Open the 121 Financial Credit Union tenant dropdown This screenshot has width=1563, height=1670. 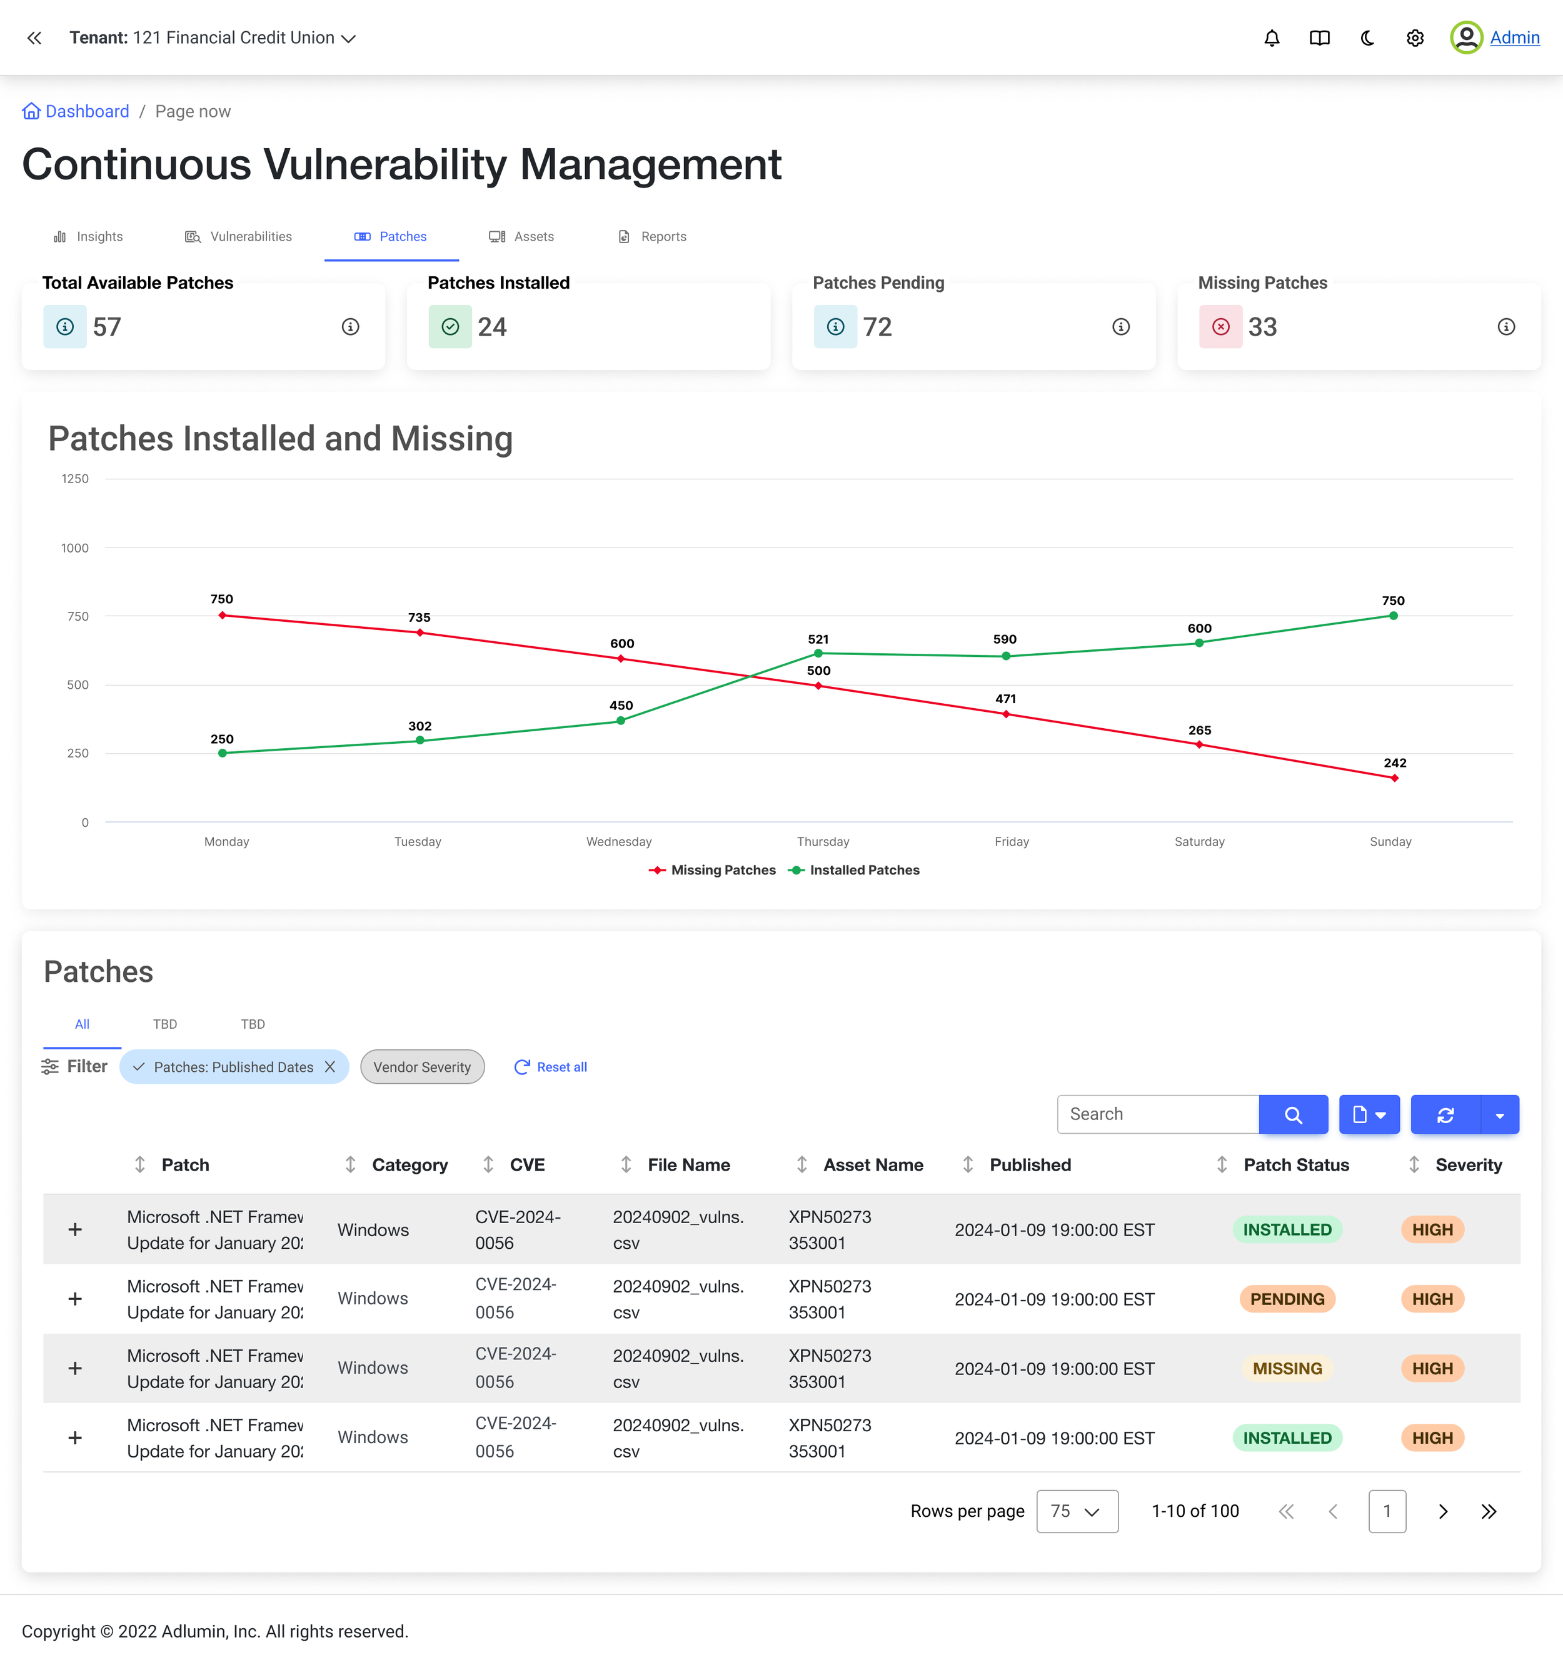(x=350, y=37)
